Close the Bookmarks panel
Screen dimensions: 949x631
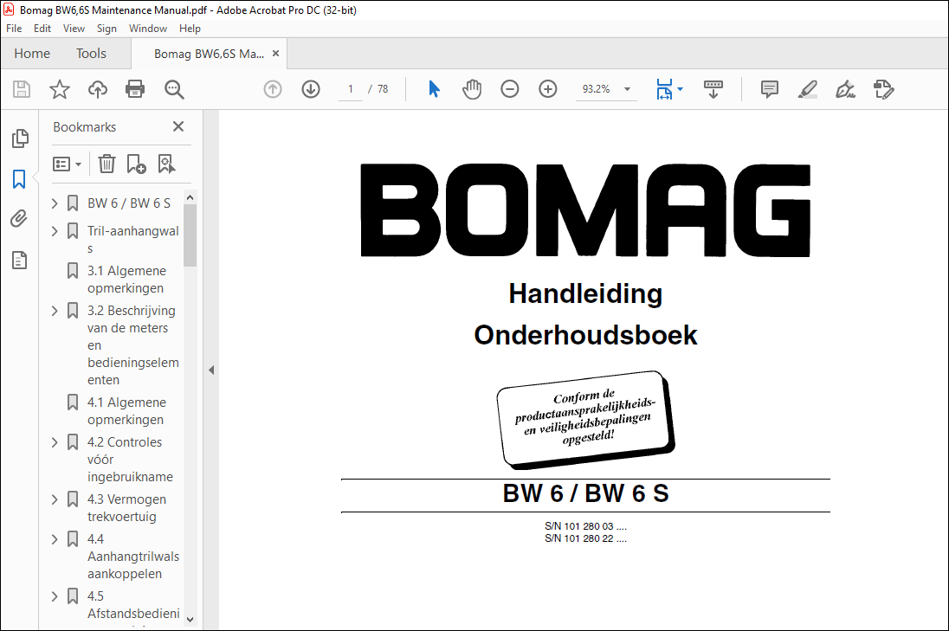pyautogui.click(x=178, y=126)
